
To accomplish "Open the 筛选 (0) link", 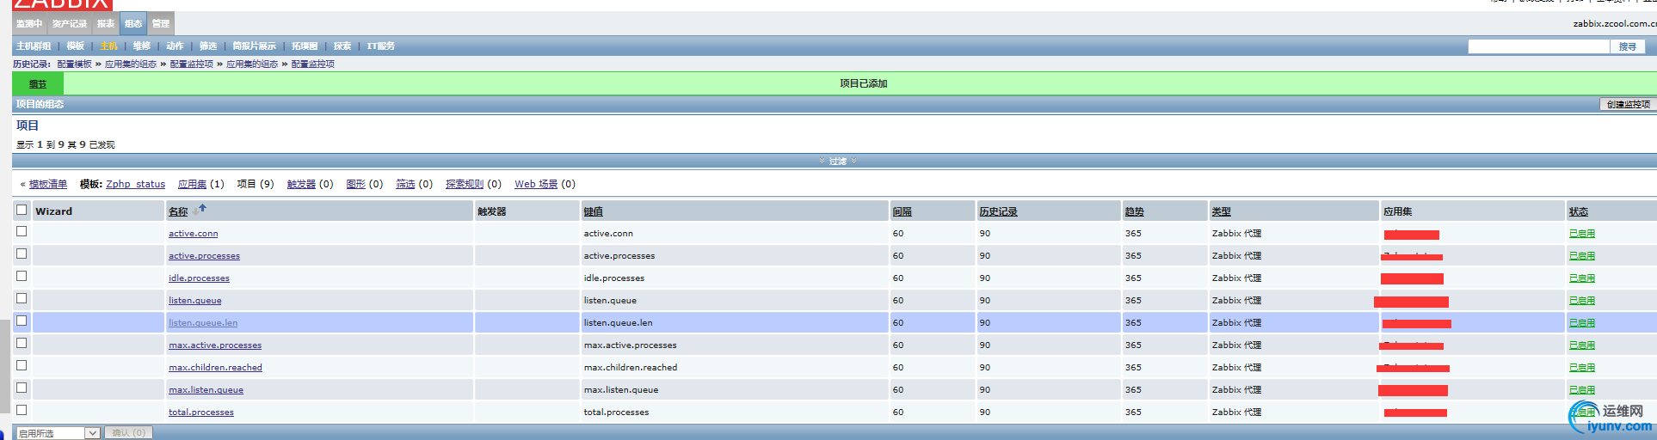I will click(405, 184).
